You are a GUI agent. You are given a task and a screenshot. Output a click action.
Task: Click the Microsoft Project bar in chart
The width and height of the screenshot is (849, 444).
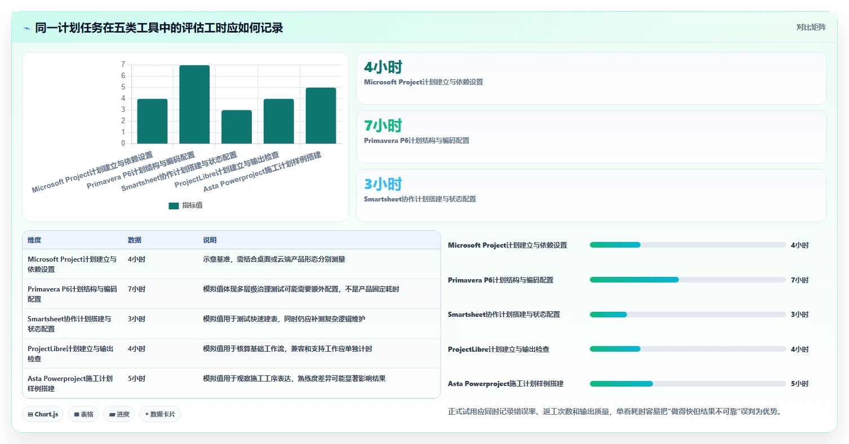152,121
